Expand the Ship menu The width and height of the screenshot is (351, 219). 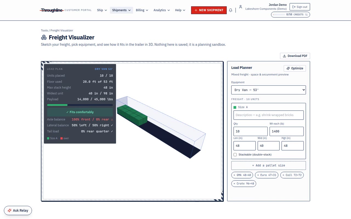tap(102, 10)
